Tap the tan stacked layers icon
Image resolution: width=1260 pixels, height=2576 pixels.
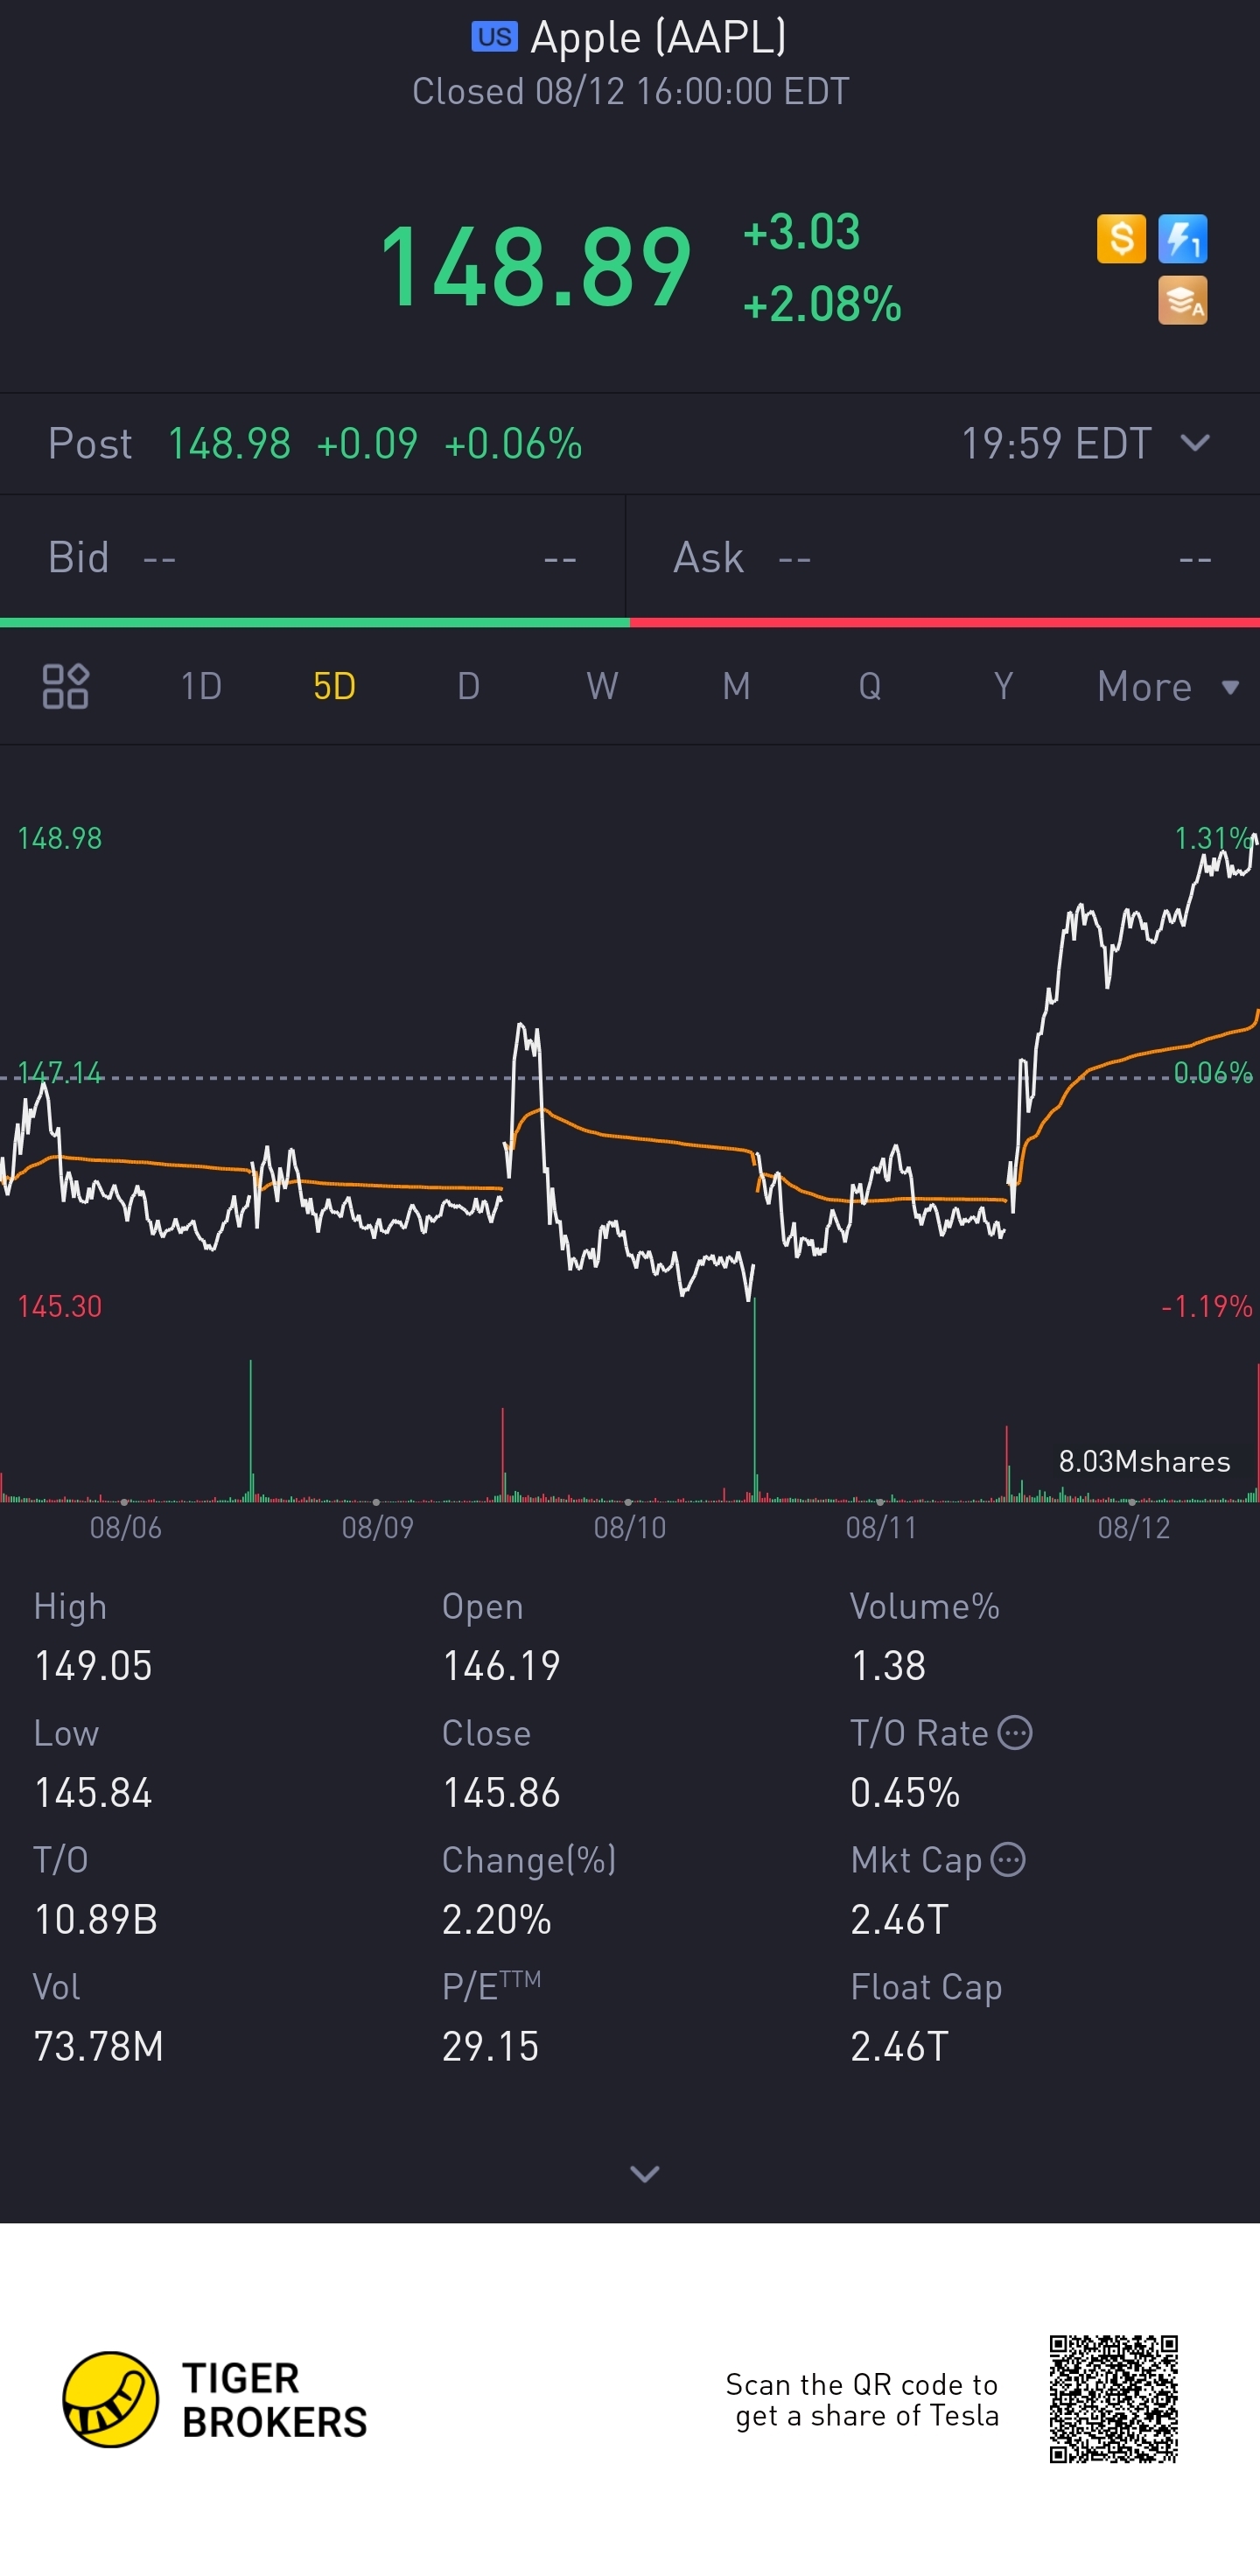point(1183,300)
